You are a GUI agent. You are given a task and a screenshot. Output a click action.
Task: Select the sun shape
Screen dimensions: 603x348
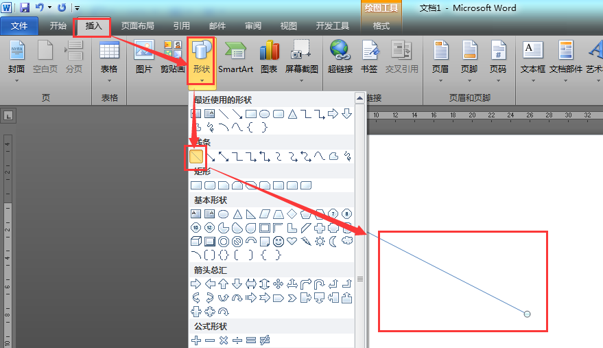(320, 242)
